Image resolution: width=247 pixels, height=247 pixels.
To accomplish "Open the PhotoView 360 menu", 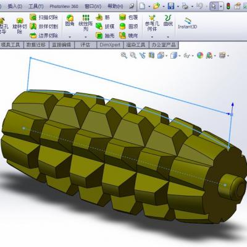I will pyautogui.click(x=64, y=6).
